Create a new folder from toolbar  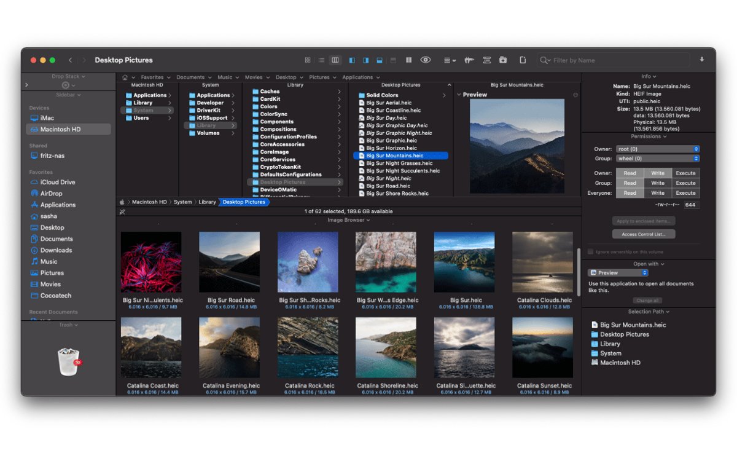tap(503, 60)
